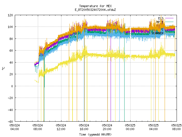Click the SCANNER legend label
The height and width of the screenshot is (137, 182).
157,33
